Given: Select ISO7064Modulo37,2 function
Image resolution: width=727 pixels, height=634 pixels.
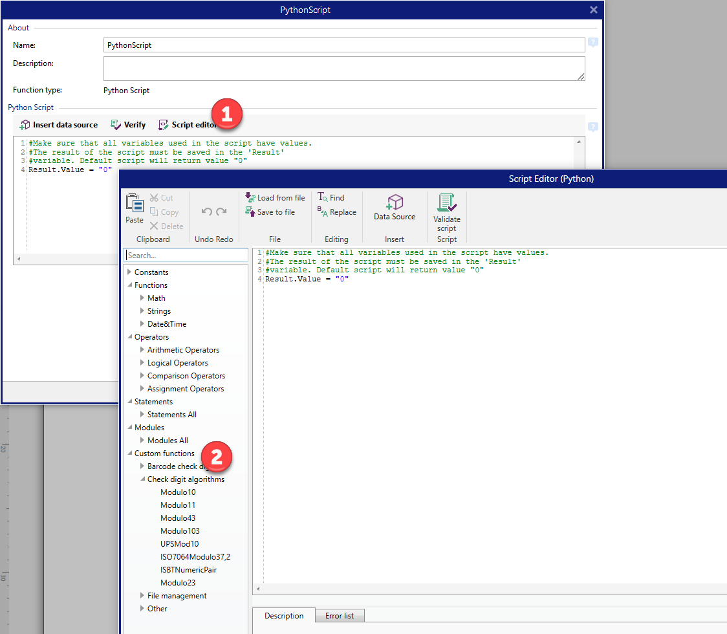Looking at the screenshot, I should [x=195, y=557].
